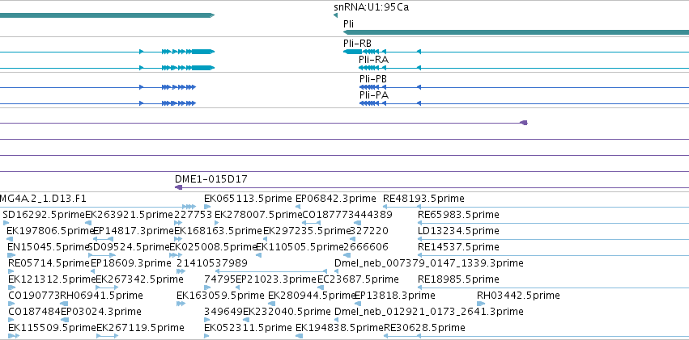Image resolution: width=689 pixels, height=340 pixels.
Task: Select RE30628.5prime EST label
Action: click(424, 328)
